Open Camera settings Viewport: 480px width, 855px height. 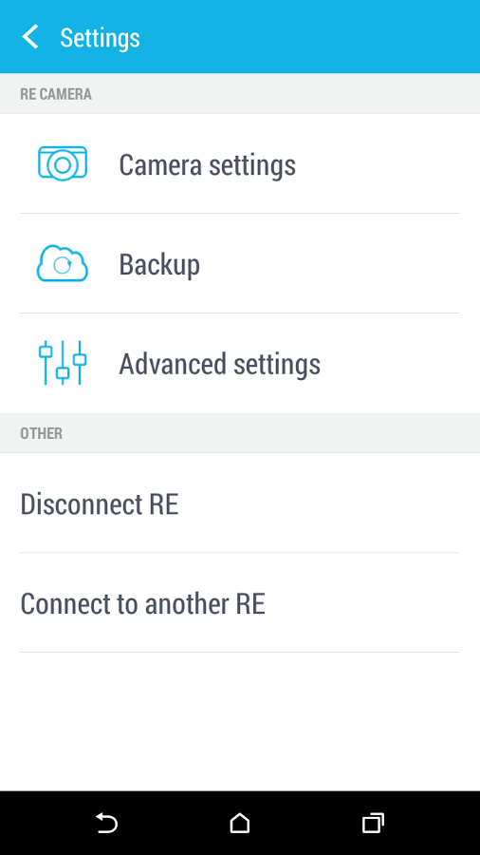(240, 163)
